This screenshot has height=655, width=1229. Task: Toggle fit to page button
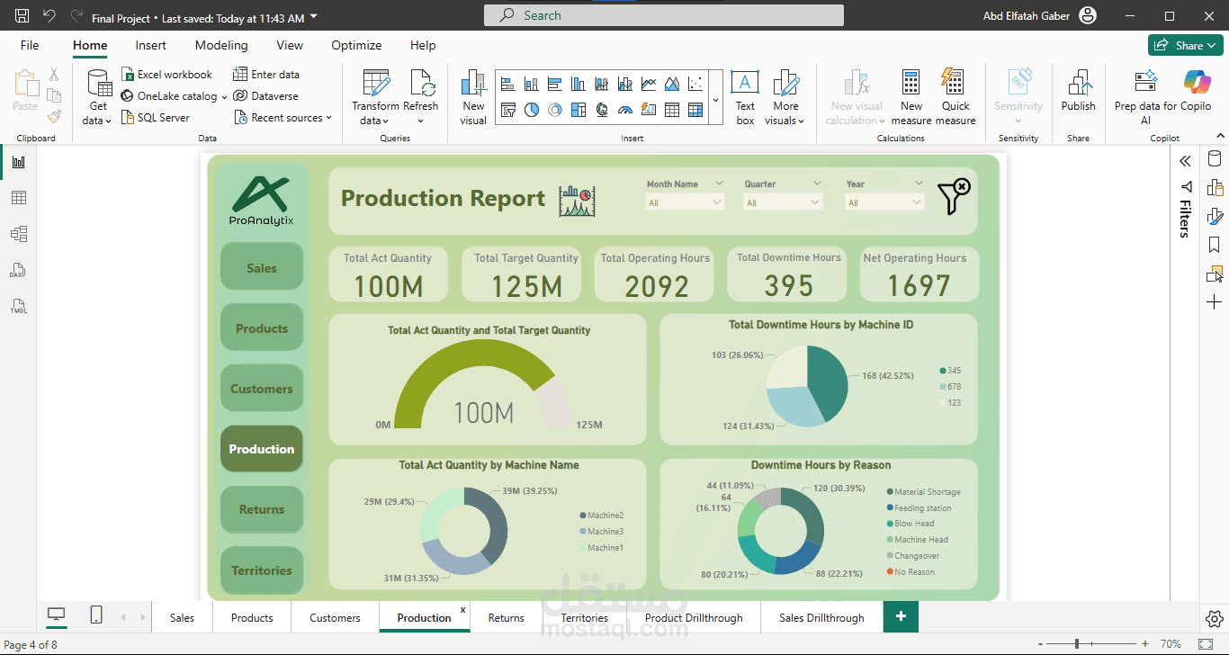coord(1205,644)
